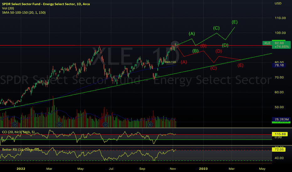Click the 25.263M volume value label

click(281, 119)
